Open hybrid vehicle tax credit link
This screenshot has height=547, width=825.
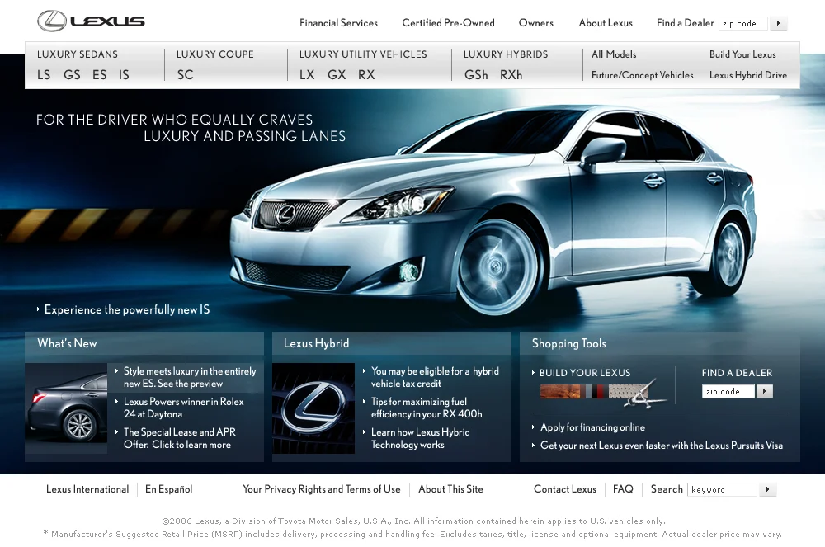point(435,377)
